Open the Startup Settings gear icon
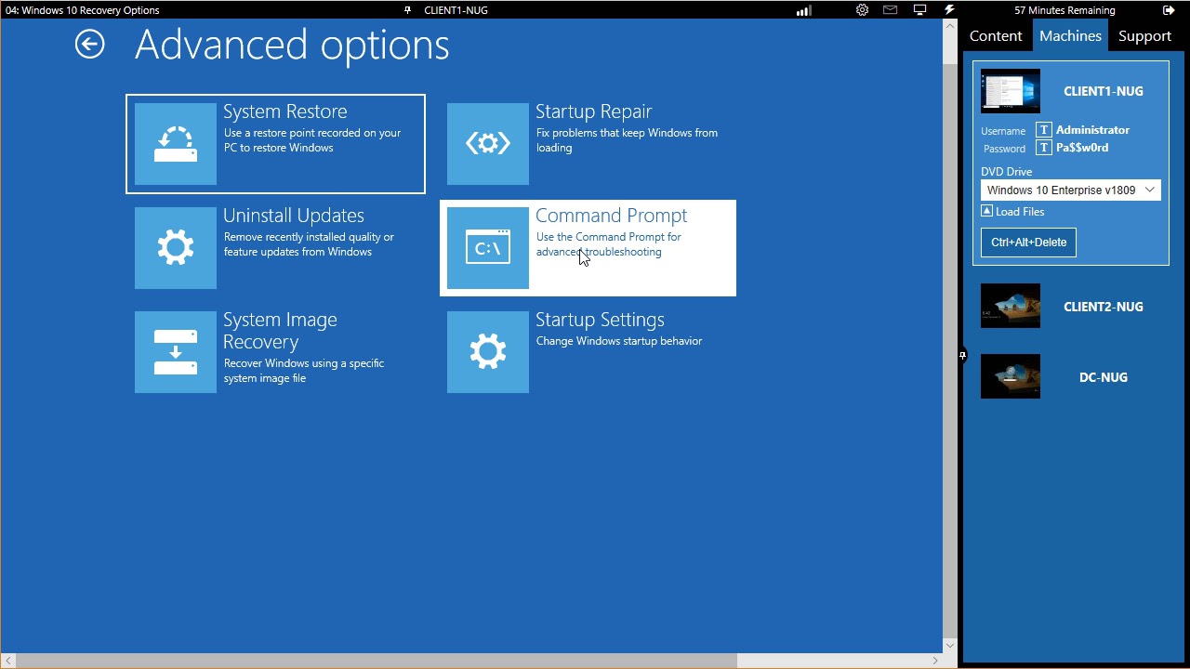This screenshot has width=1190, height=669. [x=488, y=352]
